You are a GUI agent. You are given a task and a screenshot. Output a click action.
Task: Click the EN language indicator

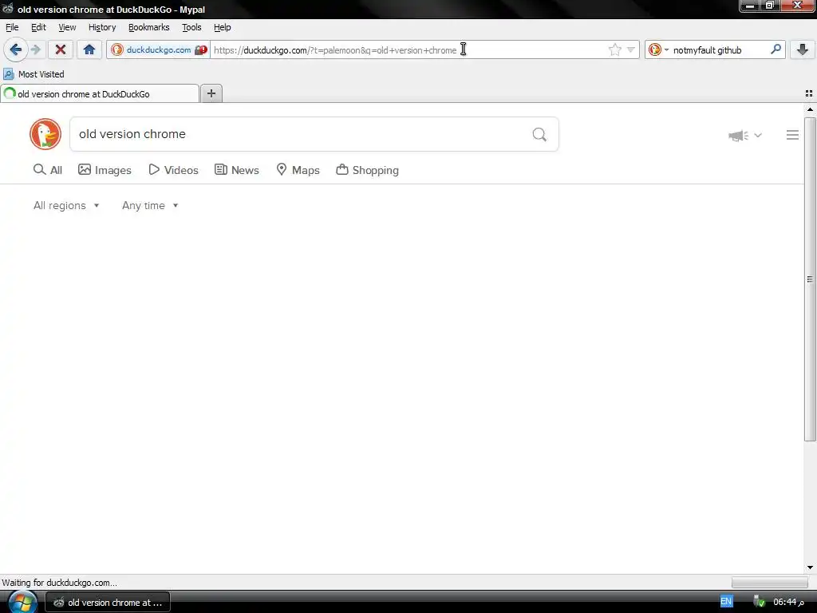[726, 602]
